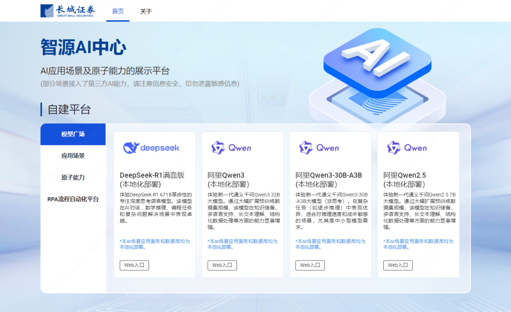This screenshot has width=511, height=312.
Task: Open Web入口 for 阿里Qwen3-30B-A3B
Action: pos(310,265)
